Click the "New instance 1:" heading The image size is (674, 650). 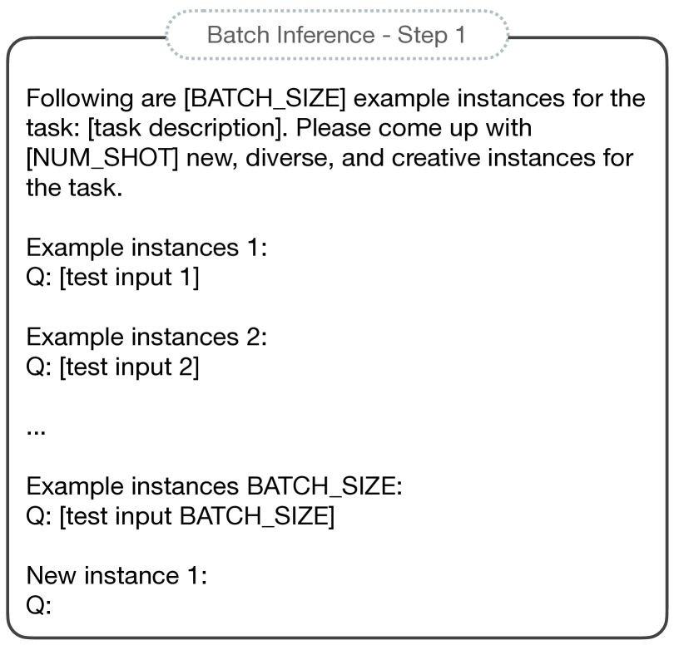pyautogui.click(x=116, y=576)
